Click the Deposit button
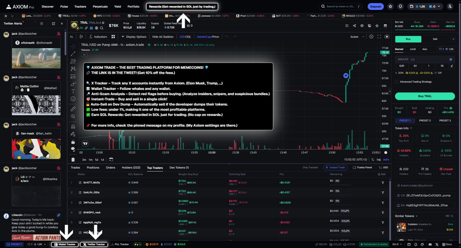The image size is (461, 248). (x=375, y=7)
